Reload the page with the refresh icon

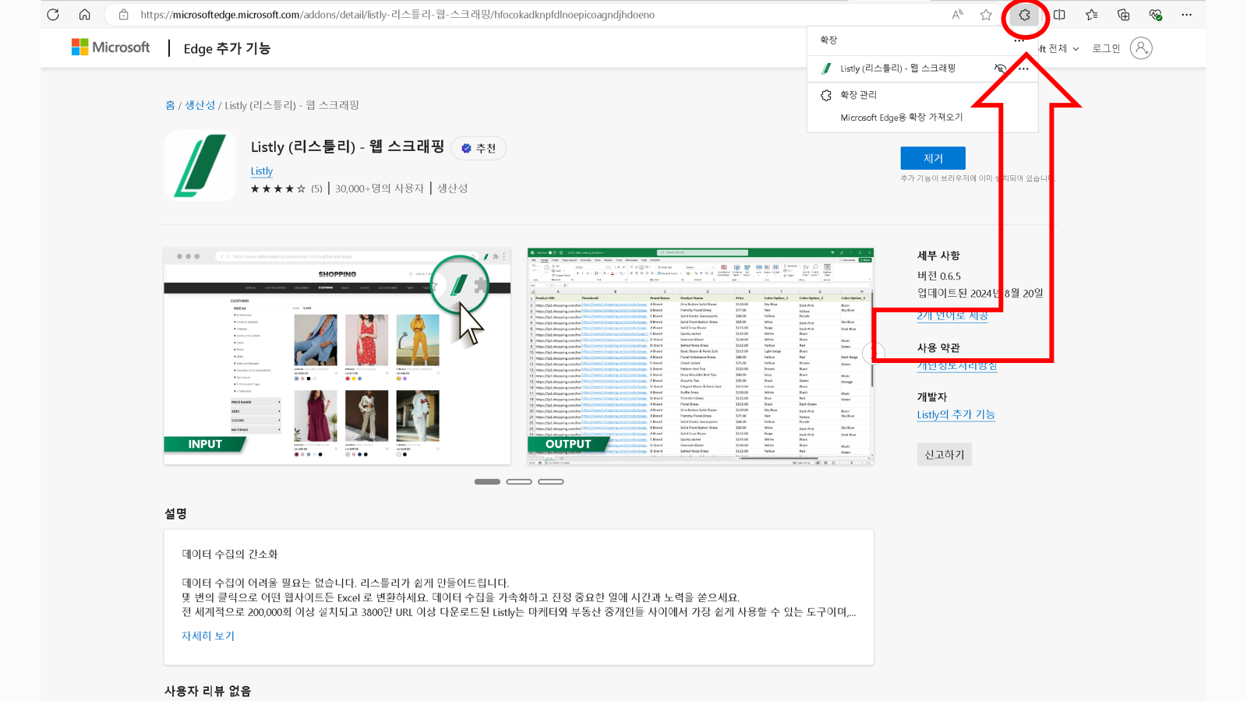(53, 15)
